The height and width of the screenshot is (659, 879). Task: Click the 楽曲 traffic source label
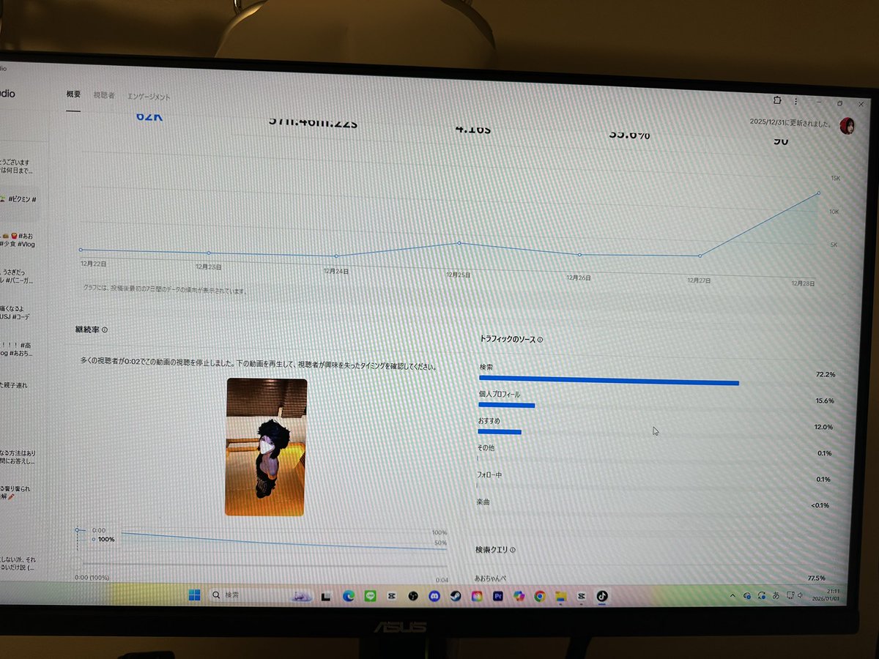[483, 502]
